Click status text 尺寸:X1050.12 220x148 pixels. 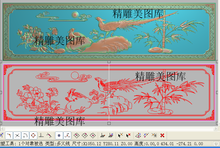(x=86, y=144)
